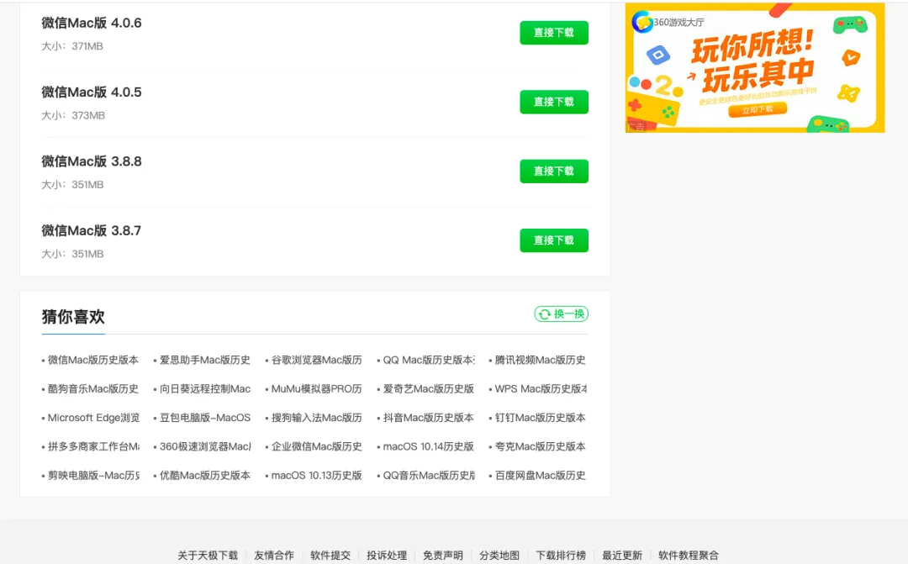Open 关于天极下载 footer link
Viewport: 908px width, 564px height.
[x=208, y=556]
